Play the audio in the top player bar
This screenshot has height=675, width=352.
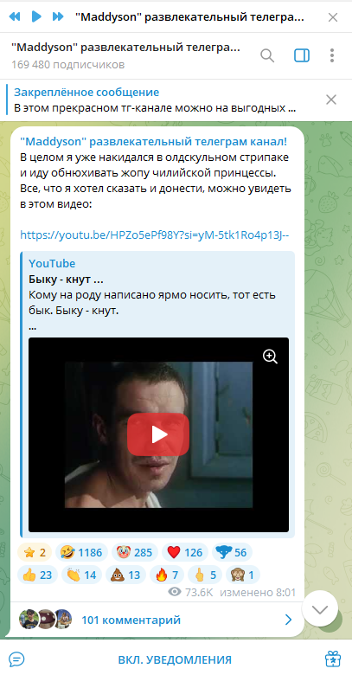[36, 16]
